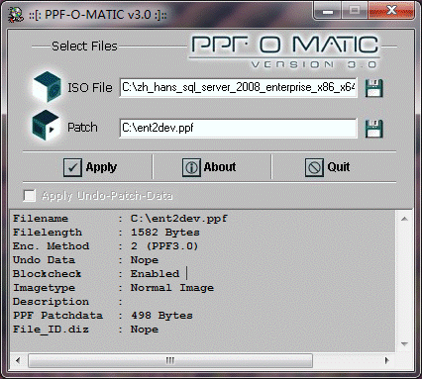This screenshot has width=422, height=379.
Task: Click the 'Enc. Method : 2 (PPF3.0)' line
Action: tap(105, 246)
